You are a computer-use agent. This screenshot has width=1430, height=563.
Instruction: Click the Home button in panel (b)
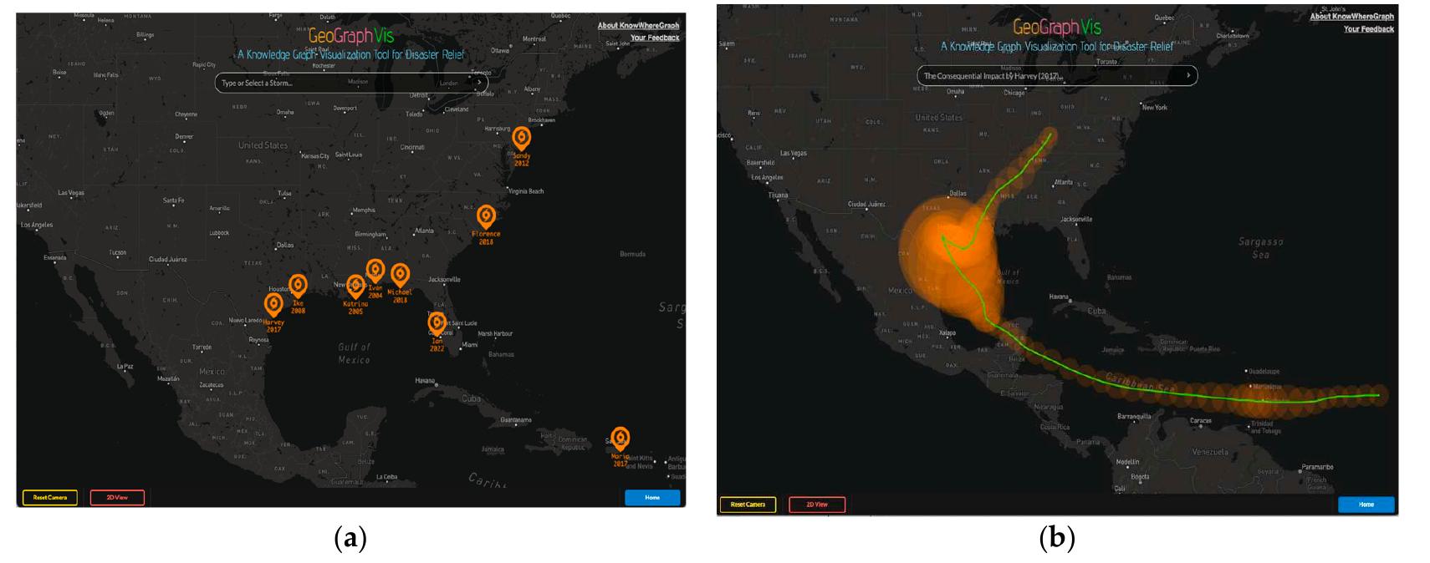tap(1366, 505)
